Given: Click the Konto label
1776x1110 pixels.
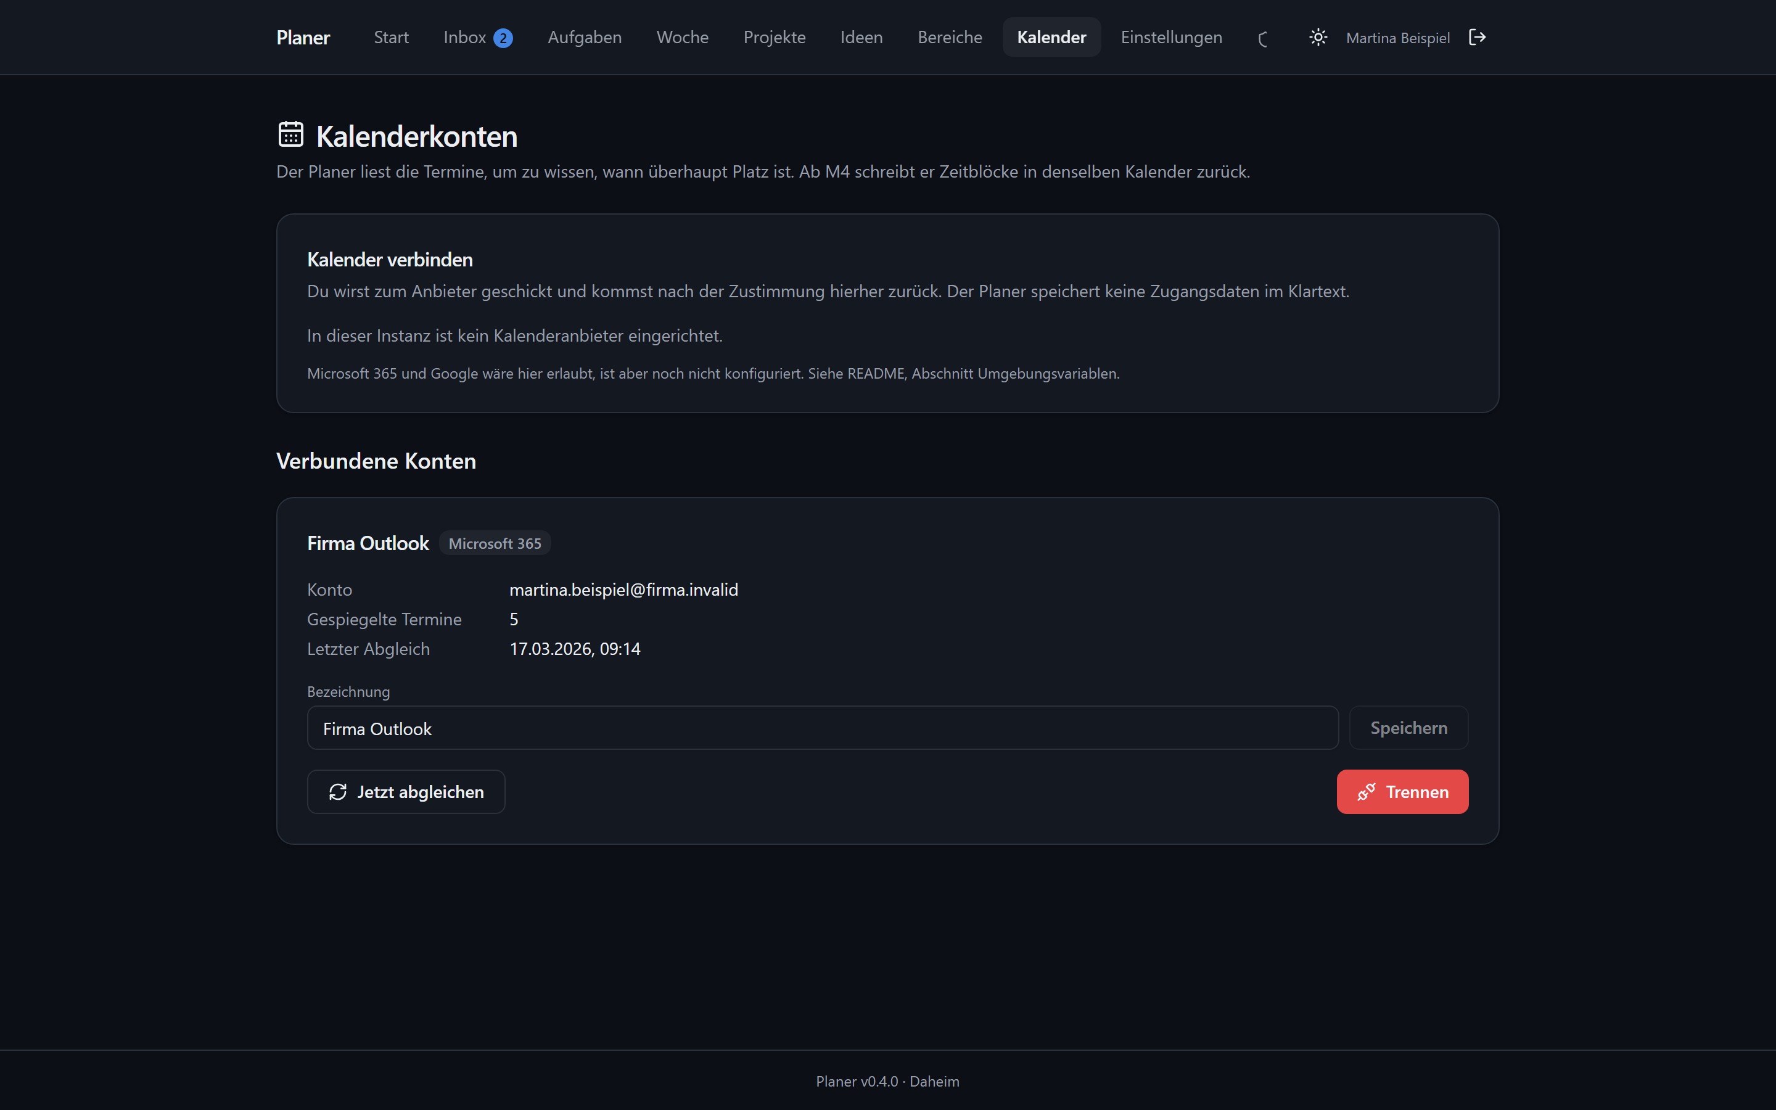Looking at the screenshot, I should (x=329, y=590).
